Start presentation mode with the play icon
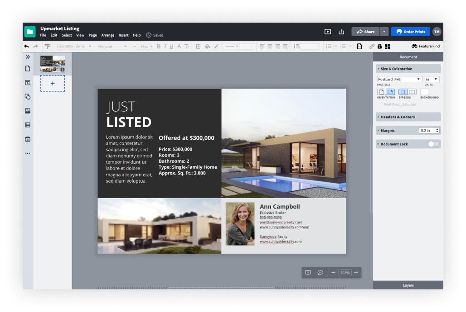The image size is (466, 312). pyautogui.click(x=328, y=32)
